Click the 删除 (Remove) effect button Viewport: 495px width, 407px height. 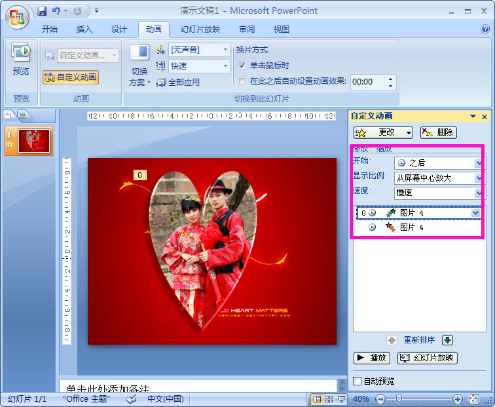439,132
